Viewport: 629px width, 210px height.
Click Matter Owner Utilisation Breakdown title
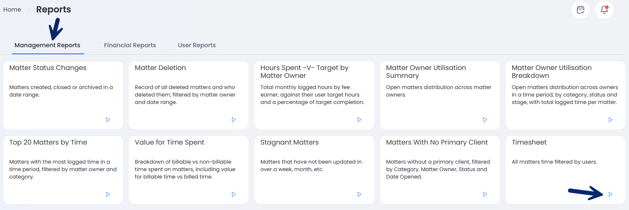[552, 72]
